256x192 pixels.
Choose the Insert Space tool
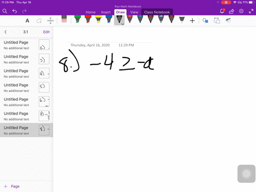click(51, 21)
